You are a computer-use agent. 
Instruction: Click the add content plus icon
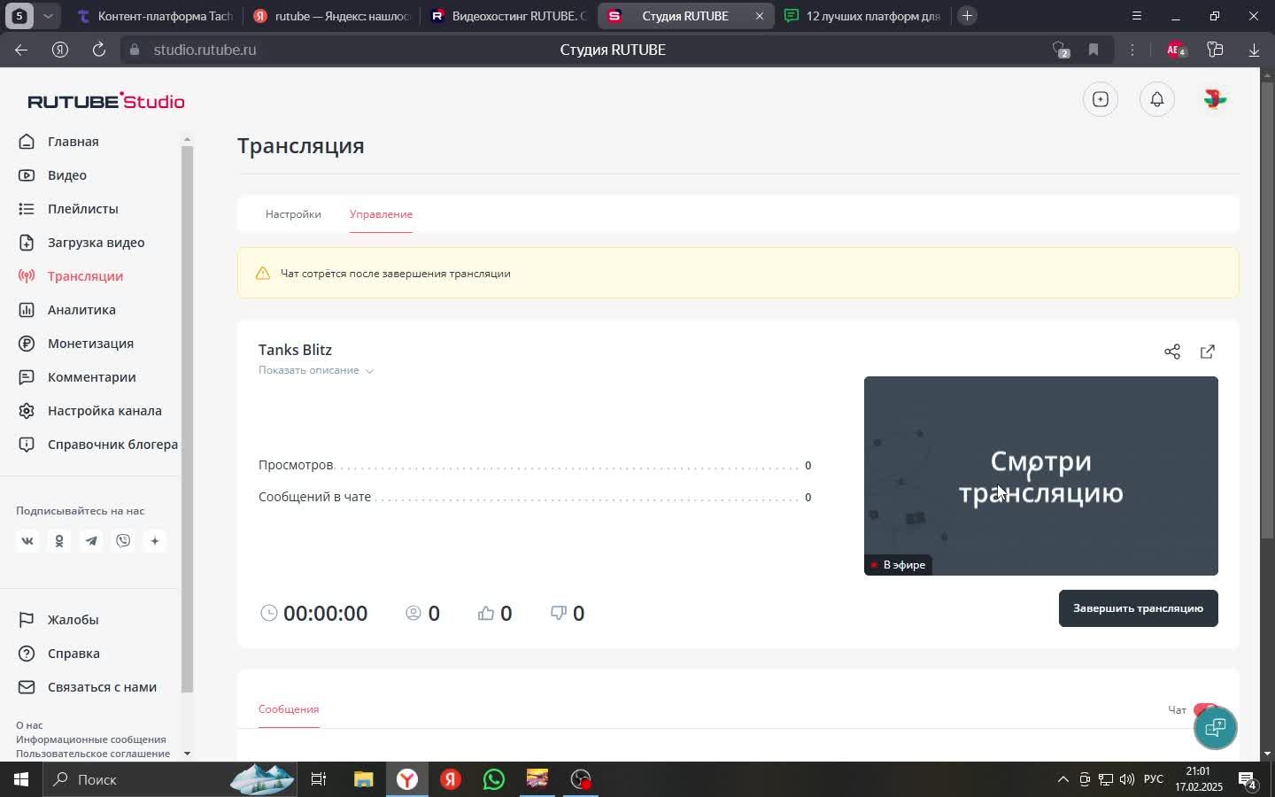coord(1101,99)
